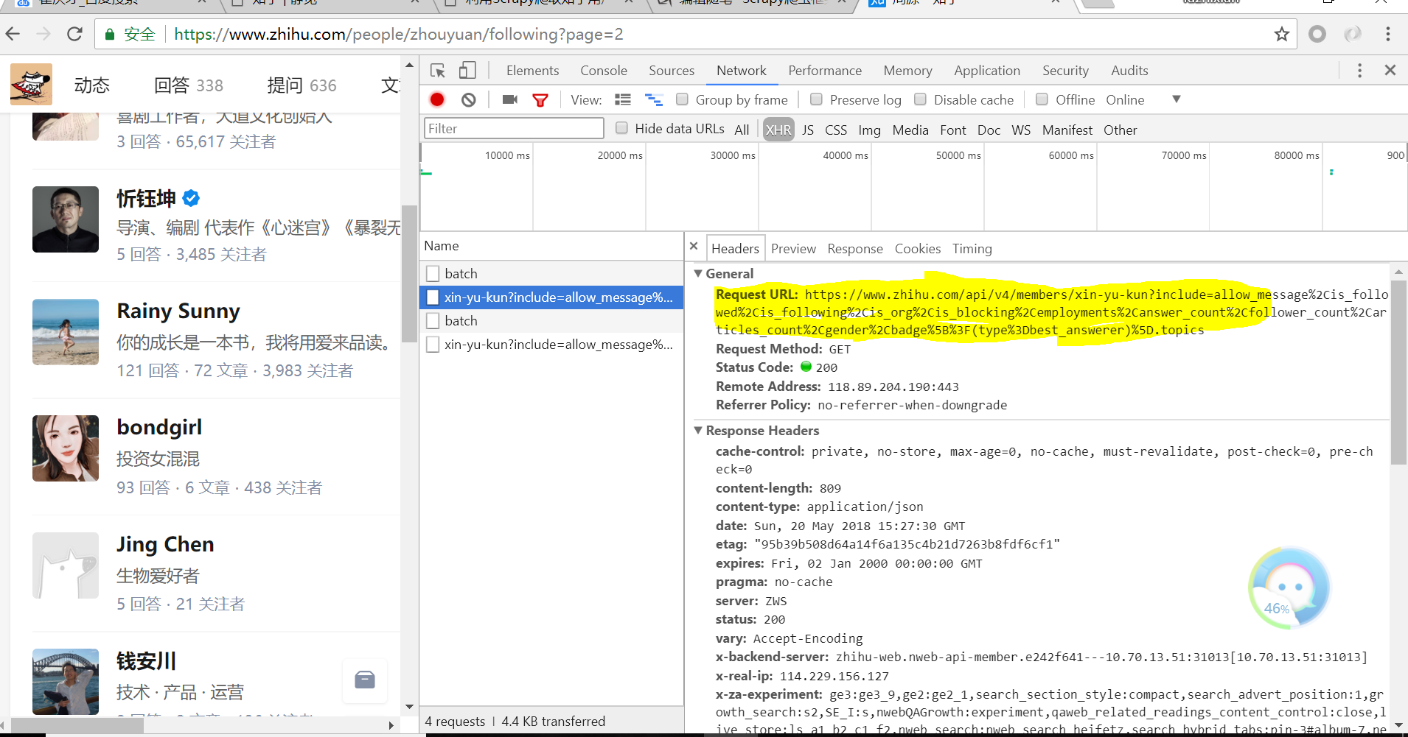Filter requests by WS type
The height and width of the screenshot is (737, 1408).
(x=1021, y=130)
